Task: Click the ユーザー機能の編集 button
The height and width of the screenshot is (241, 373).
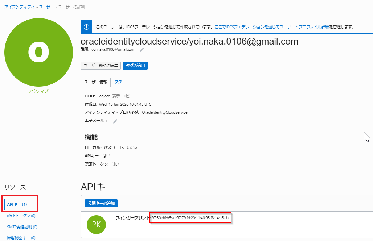Action: [x=101, y=66]
